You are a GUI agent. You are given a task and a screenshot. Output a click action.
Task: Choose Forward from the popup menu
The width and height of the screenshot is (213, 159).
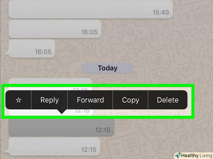coord(90,100)
